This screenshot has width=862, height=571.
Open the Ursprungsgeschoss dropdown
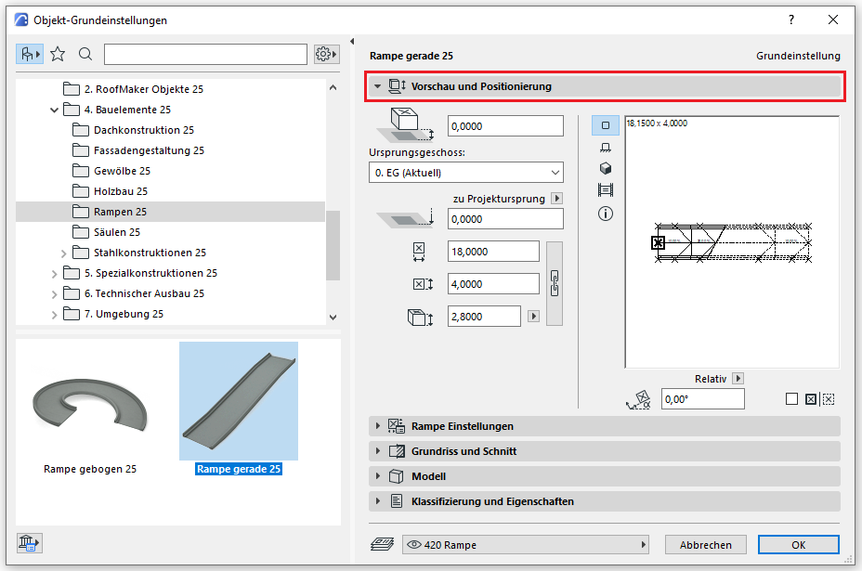(465, 173)
